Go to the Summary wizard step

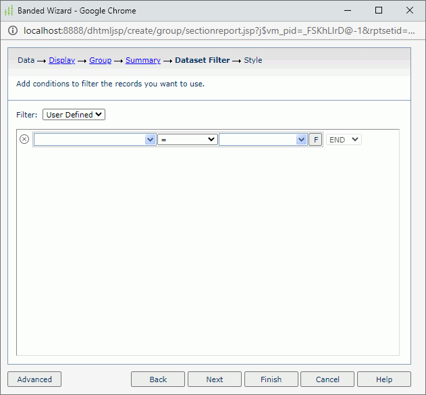[142, 60]
